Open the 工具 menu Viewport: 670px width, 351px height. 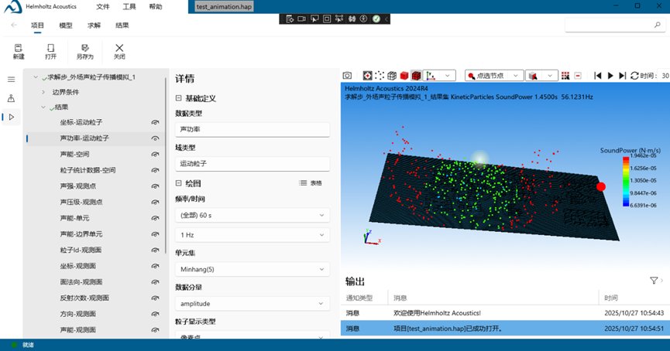click(129, 6)
